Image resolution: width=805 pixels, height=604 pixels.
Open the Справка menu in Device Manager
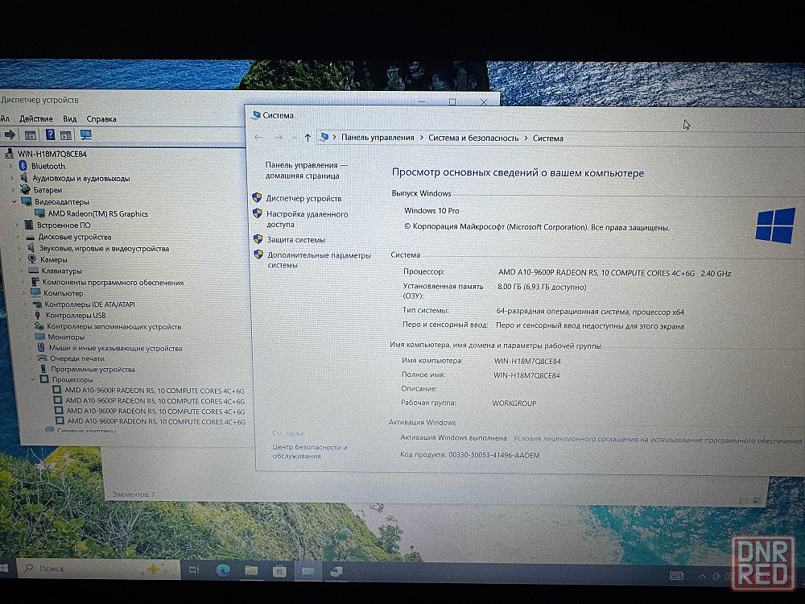[101, 118]
